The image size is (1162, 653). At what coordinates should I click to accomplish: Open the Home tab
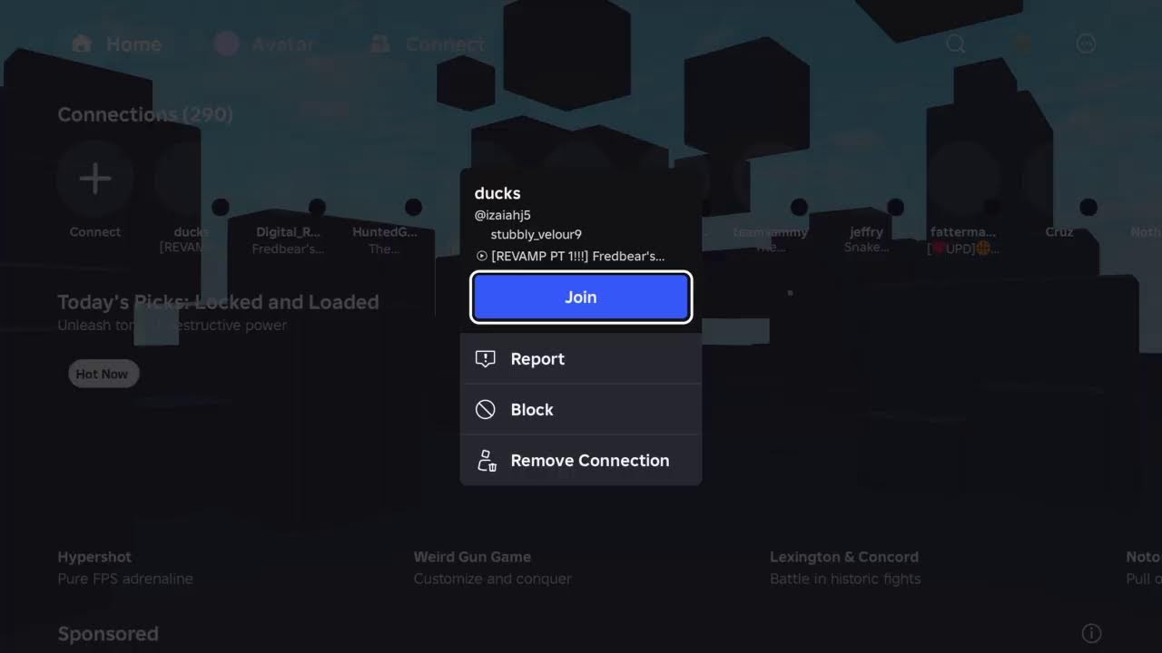116,44
